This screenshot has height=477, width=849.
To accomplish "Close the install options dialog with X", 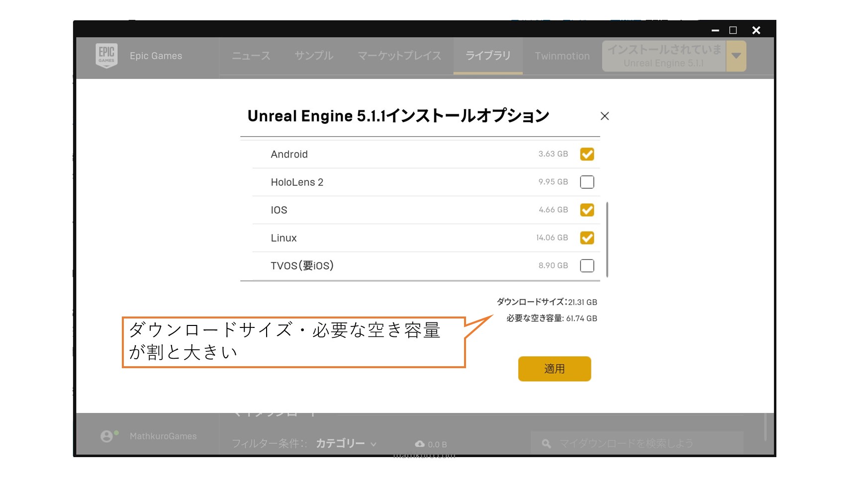I will [605, 116].
